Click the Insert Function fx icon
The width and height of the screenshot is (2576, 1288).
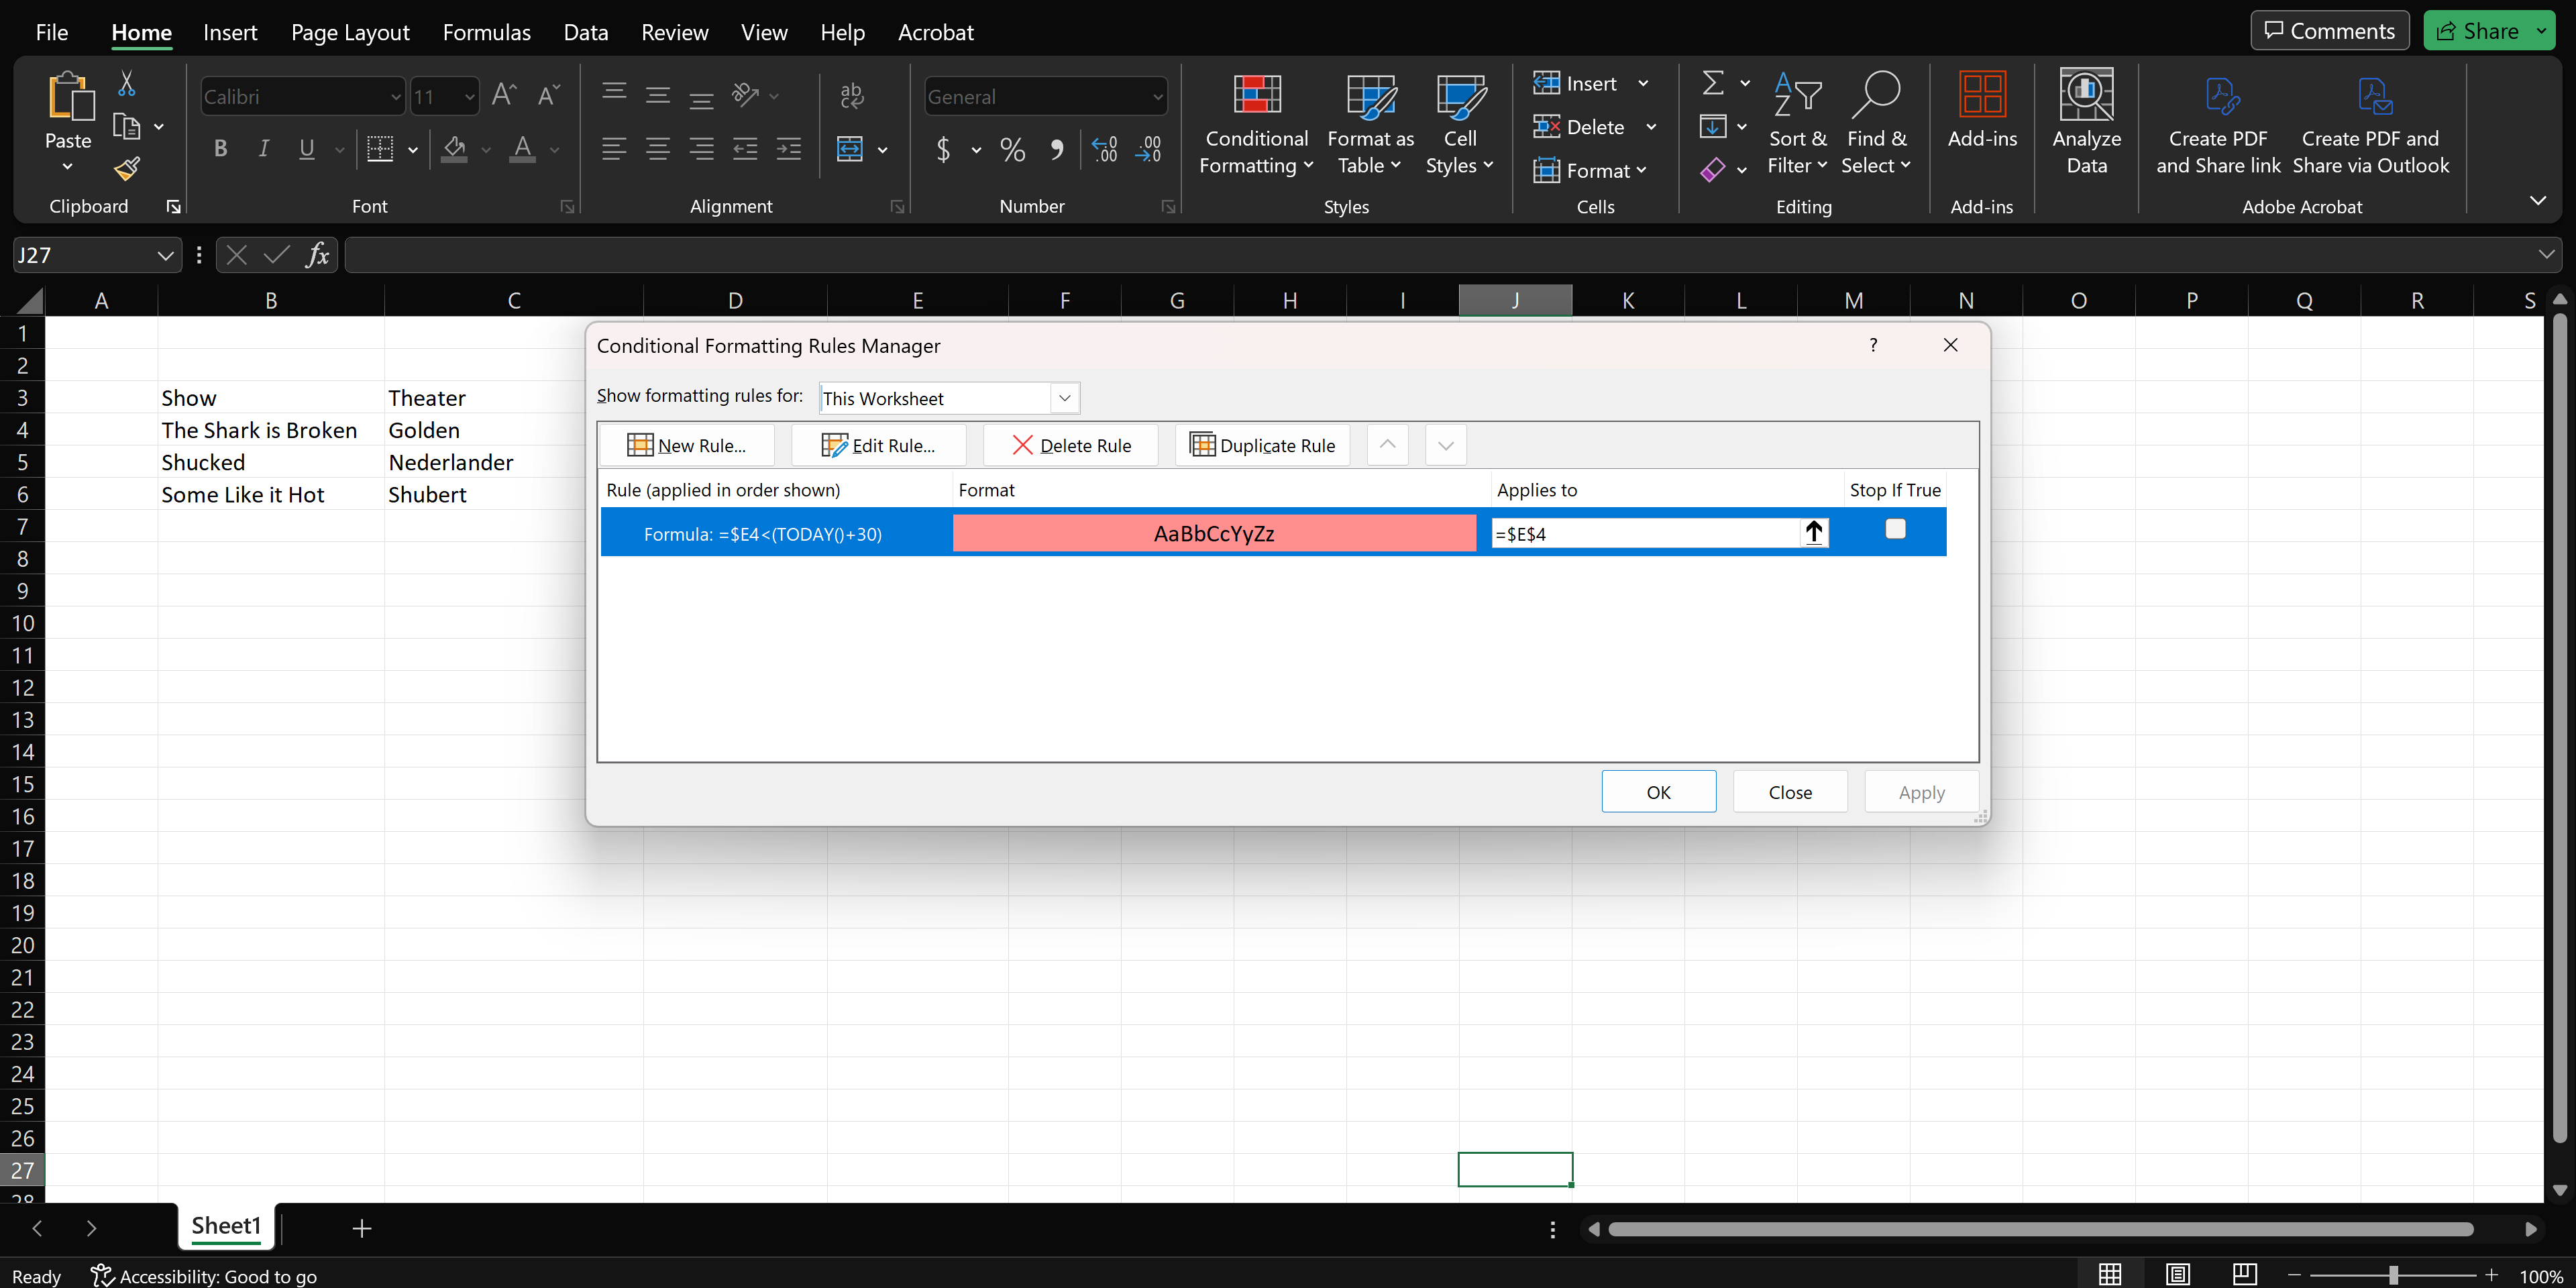pyautogui.click(x=317, y=255)
